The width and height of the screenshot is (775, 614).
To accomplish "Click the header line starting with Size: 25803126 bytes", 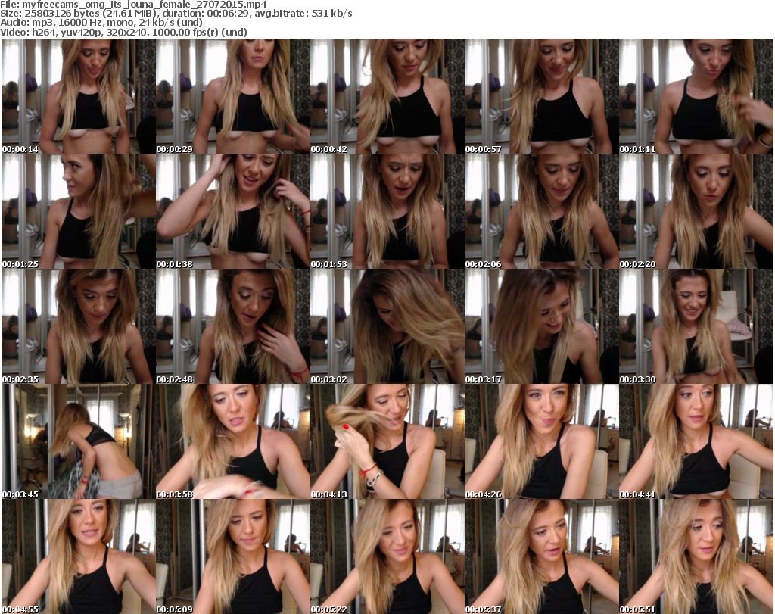I will [176, 14].
